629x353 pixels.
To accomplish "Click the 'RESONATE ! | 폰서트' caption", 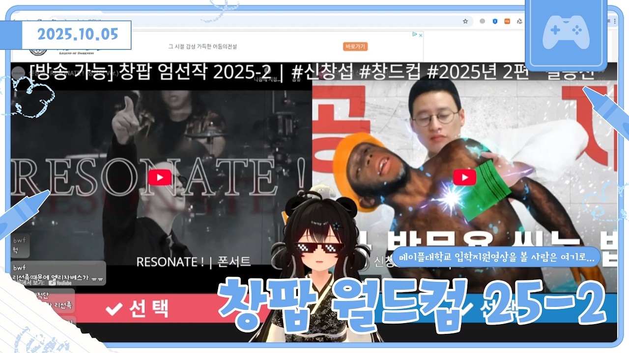I will (x=193, y=262).
